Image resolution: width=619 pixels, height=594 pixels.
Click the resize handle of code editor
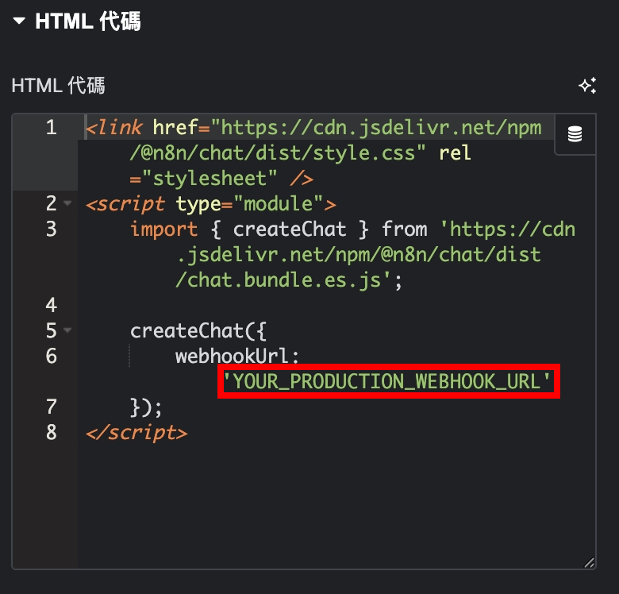[x=589, y=562]
